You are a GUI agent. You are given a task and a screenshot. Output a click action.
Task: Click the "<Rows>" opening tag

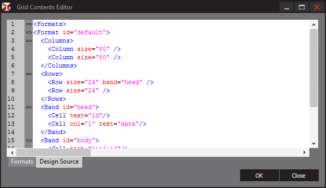(52, 74)
